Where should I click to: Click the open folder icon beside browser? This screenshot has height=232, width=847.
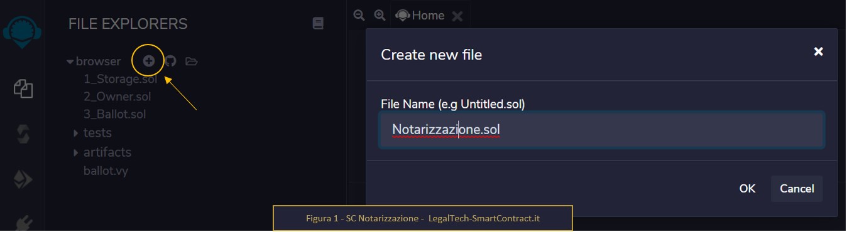pos(191,61)
